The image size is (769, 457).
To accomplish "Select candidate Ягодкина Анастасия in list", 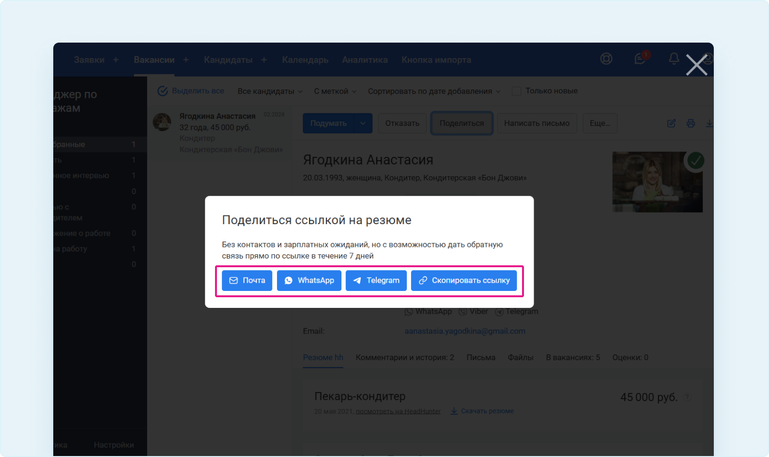I will tap(220, 133).
